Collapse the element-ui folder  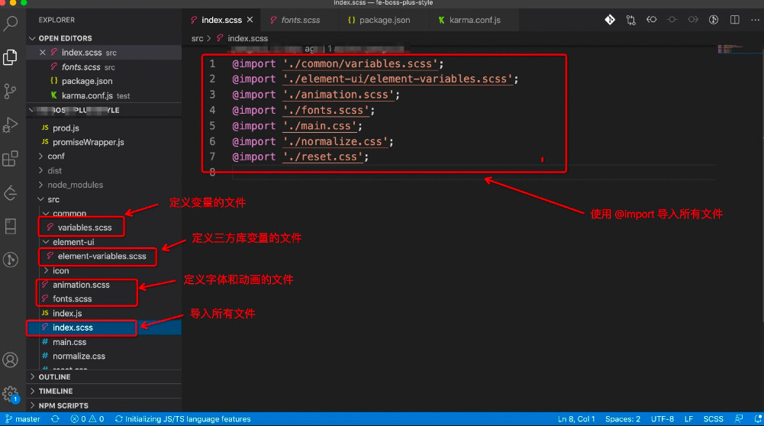[73, 242]
